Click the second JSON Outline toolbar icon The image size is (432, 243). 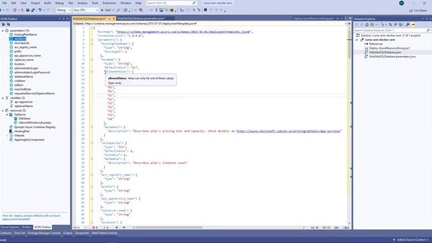click(9, 24)
